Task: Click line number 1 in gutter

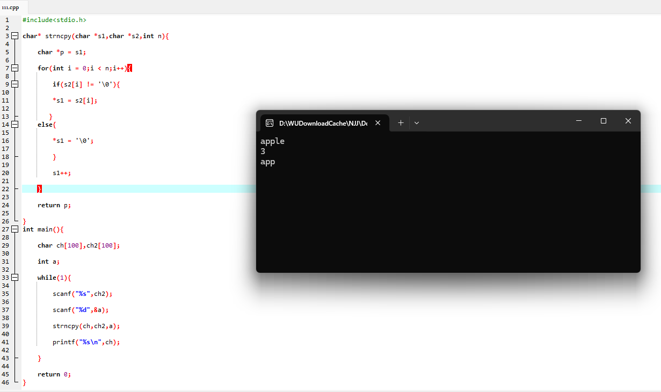Action: point(7,20)
